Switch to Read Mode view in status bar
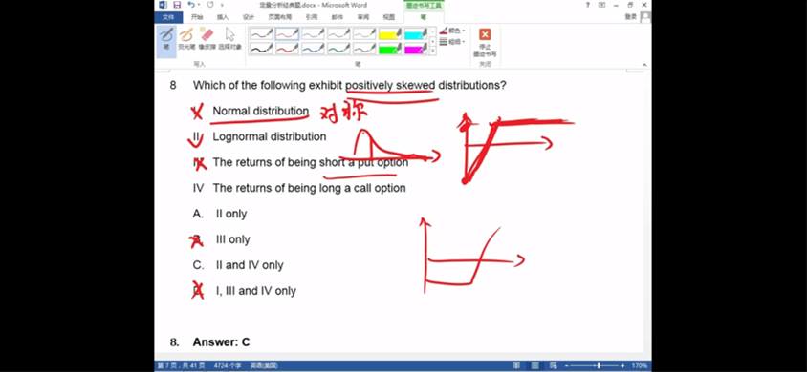 click(516, 366)
